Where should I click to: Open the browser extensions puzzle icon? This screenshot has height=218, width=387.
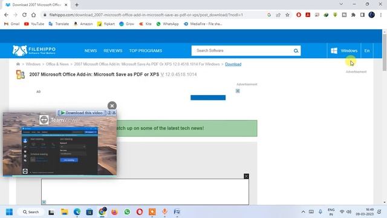(353, 15)
